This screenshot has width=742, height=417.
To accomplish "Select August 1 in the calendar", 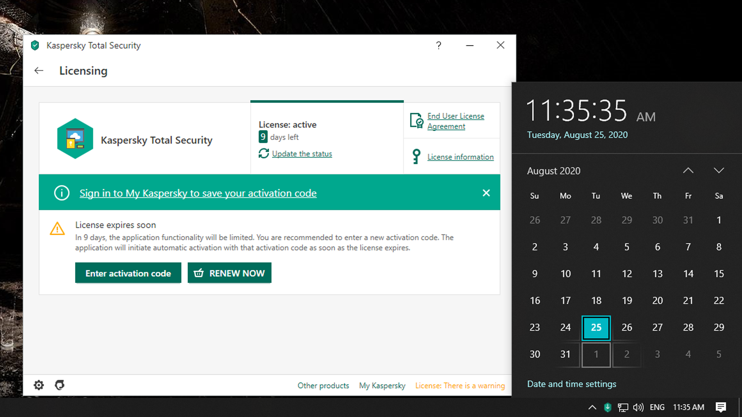I will point(719,220).
